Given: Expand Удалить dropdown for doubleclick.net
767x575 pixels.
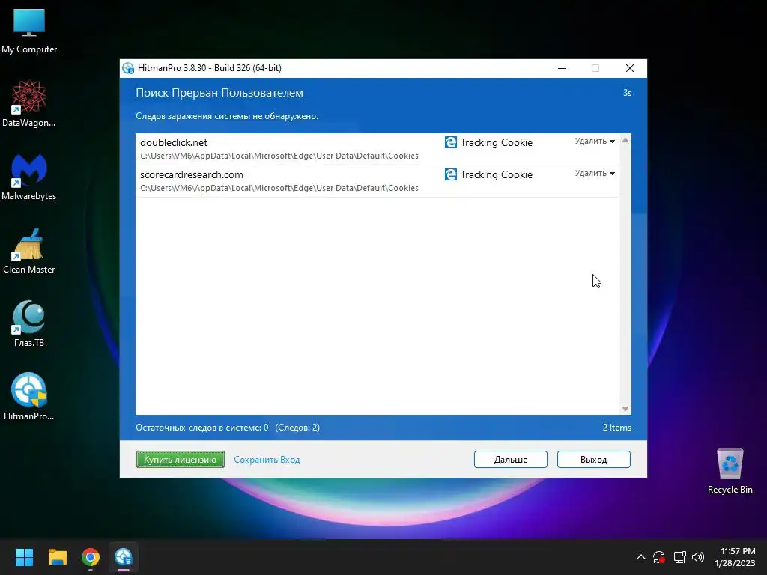Looking at the screenshot, I should pos(595,142).
